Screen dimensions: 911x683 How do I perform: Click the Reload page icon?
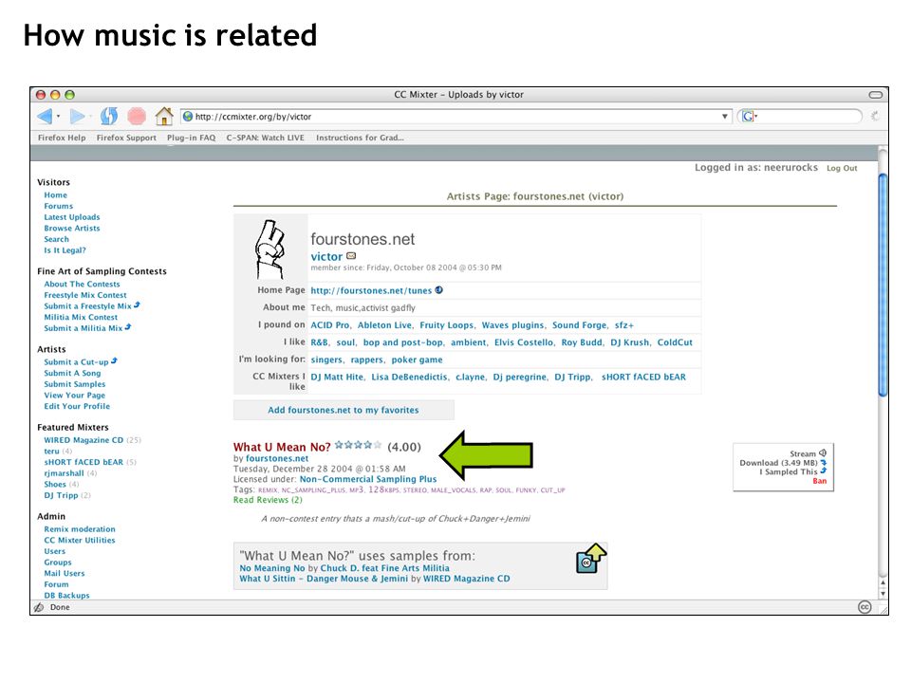(108, 116)
